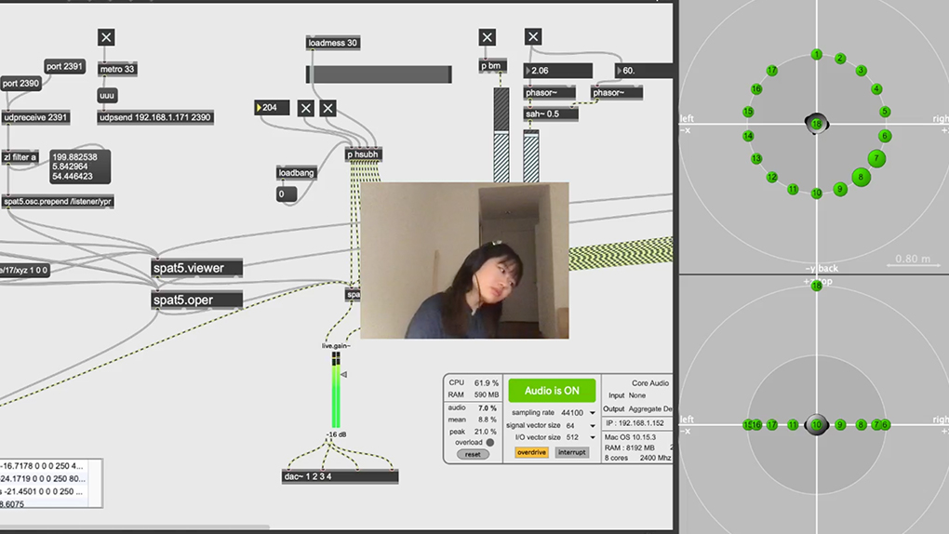949x534 pixels.
Task: Toggle the X box above the 2.06 number box
Action: click(532, 37)
